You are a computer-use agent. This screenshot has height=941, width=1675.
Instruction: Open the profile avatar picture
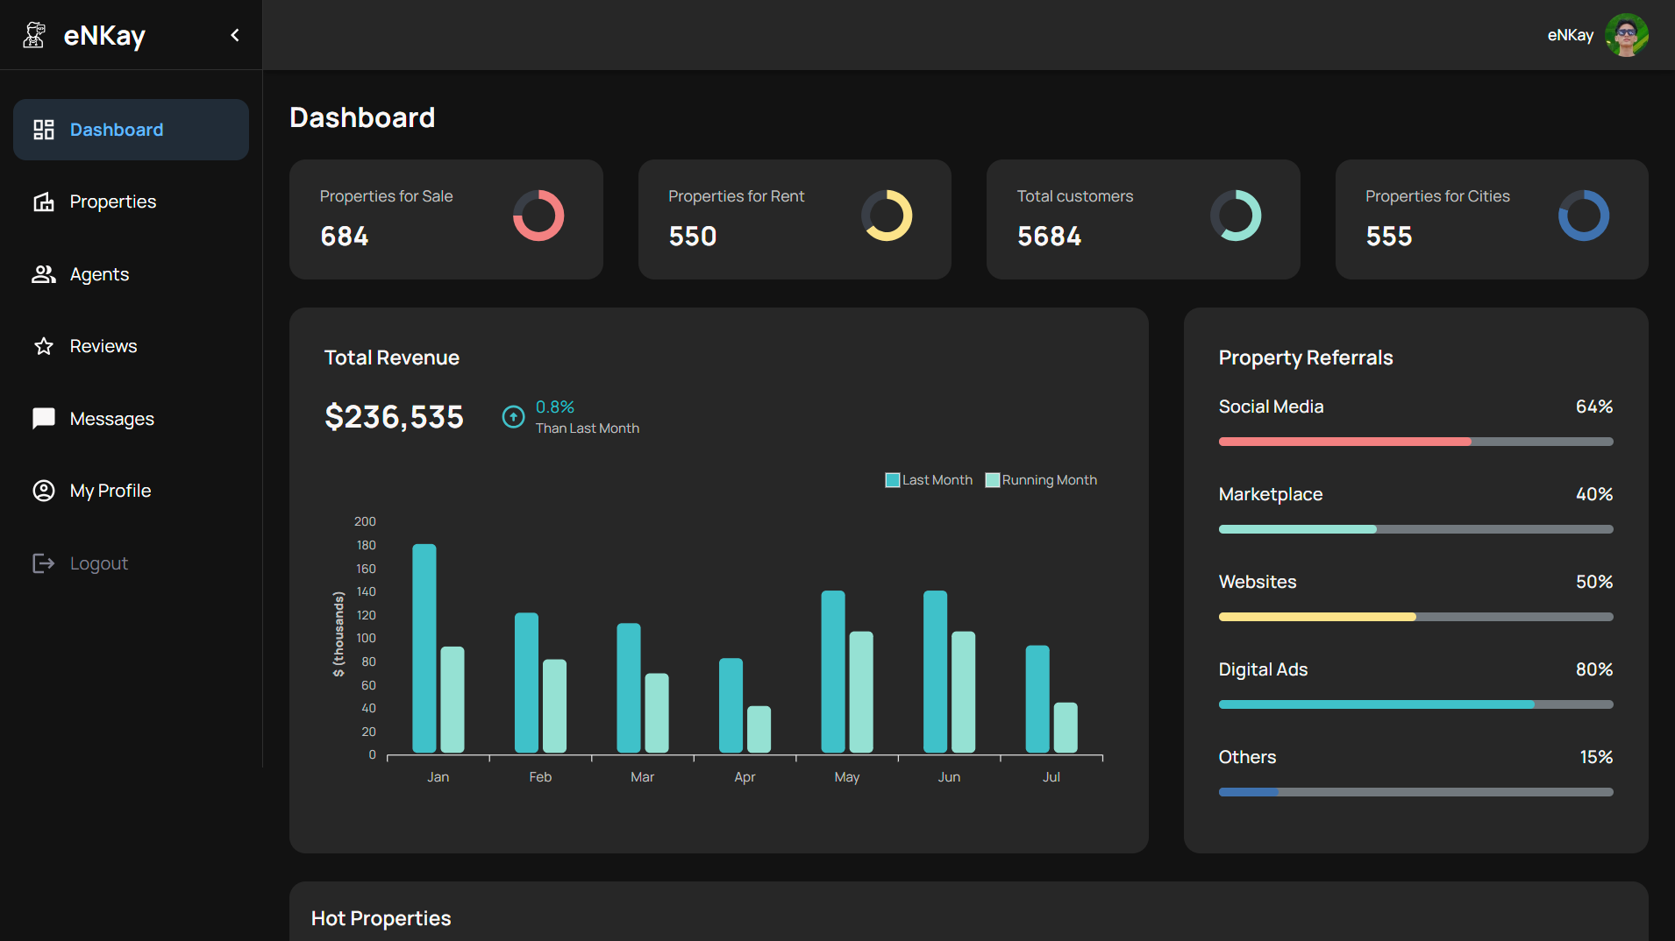click(x=1627, y=35)
